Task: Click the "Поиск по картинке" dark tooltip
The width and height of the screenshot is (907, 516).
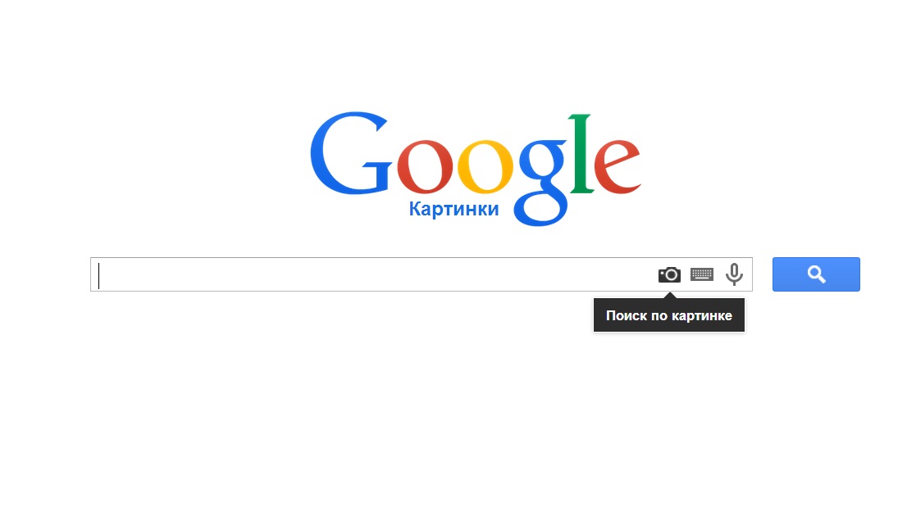Action: point(669,315)
